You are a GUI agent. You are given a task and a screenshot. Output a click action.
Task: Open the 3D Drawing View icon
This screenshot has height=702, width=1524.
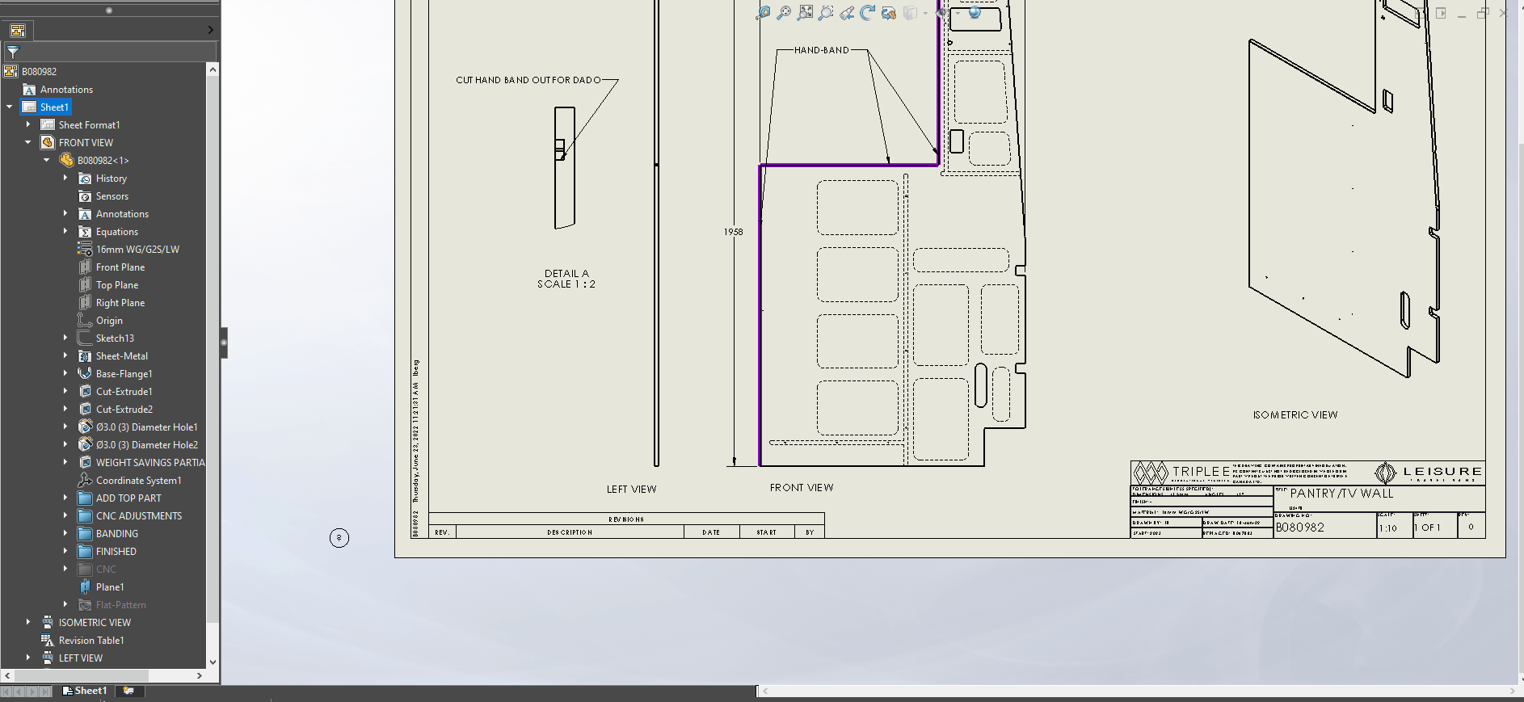click(x=889, y=13)
